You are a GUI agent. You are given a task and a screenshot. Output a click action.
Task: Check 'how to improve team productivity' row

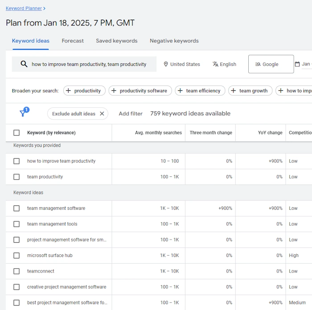pos(16,161)
